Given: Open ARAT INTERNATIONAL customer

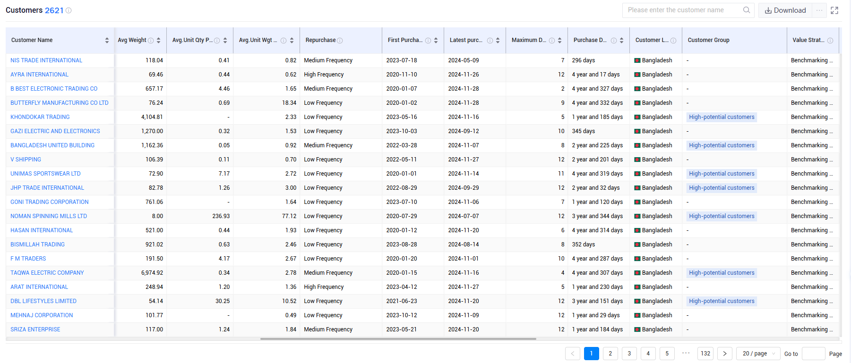Looking at the screenshot, I should pyautogui.click(x=39, y=287).
